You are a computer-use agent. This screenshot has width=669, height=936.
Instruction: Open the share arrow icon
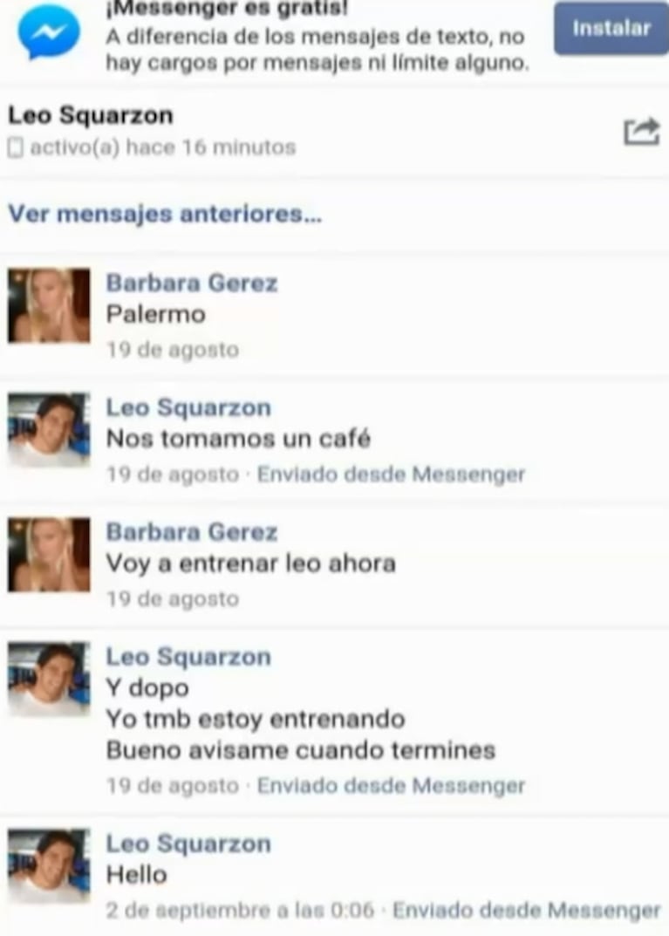(642, 132)
